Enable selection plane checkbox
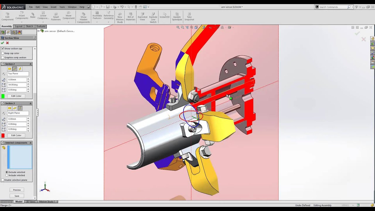 click(3, 180)
